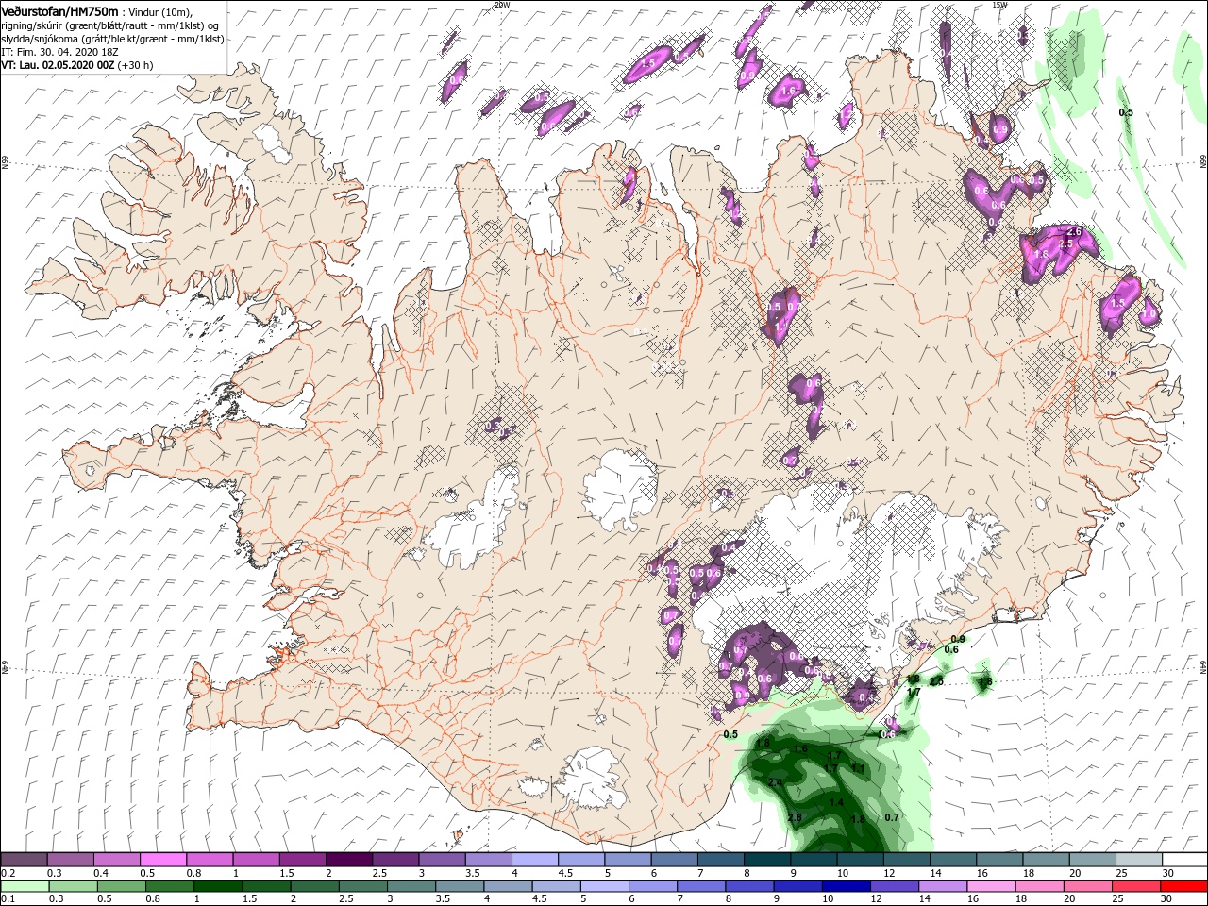Click the '1.6' rain value on the map
1208x906 pixels.
click(x=800, y=748)
